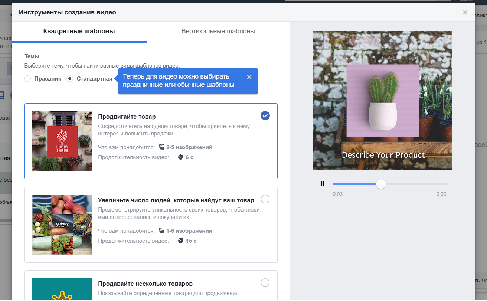The height and width of the screenshot is (301, 487).
Task: Click the 'Продавайте несколько товаров' heading
Action: (145, 283)
